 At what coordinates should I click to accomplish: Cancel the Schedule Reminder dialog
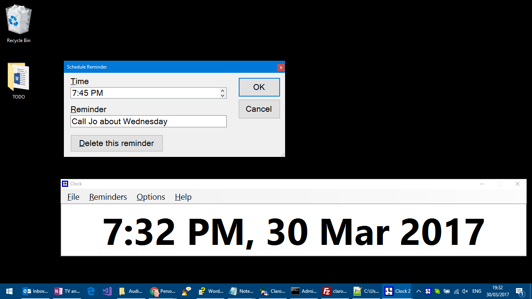tap(259, 109)
